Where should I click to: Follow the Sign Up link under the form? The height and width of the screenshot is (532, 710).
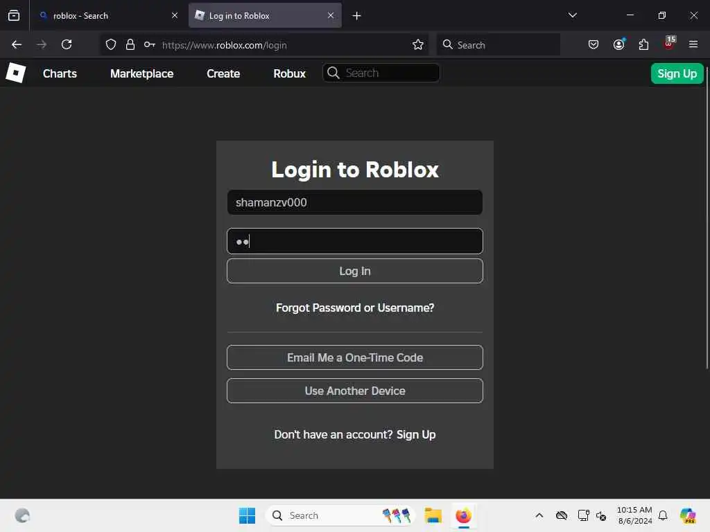coord(416,434)
